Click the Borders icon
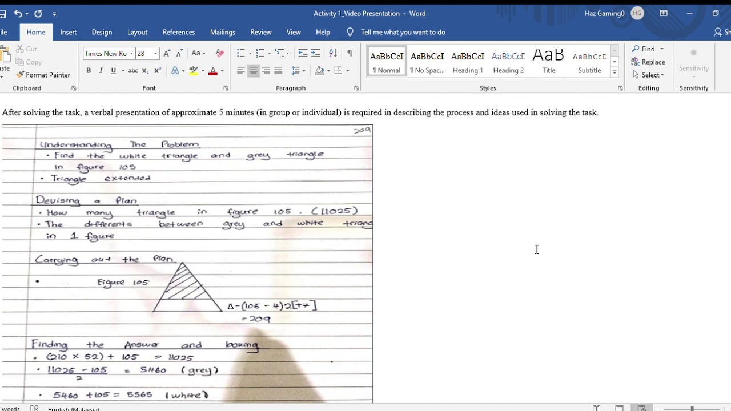The image size is (731, 411). click(x=338, y=71)
